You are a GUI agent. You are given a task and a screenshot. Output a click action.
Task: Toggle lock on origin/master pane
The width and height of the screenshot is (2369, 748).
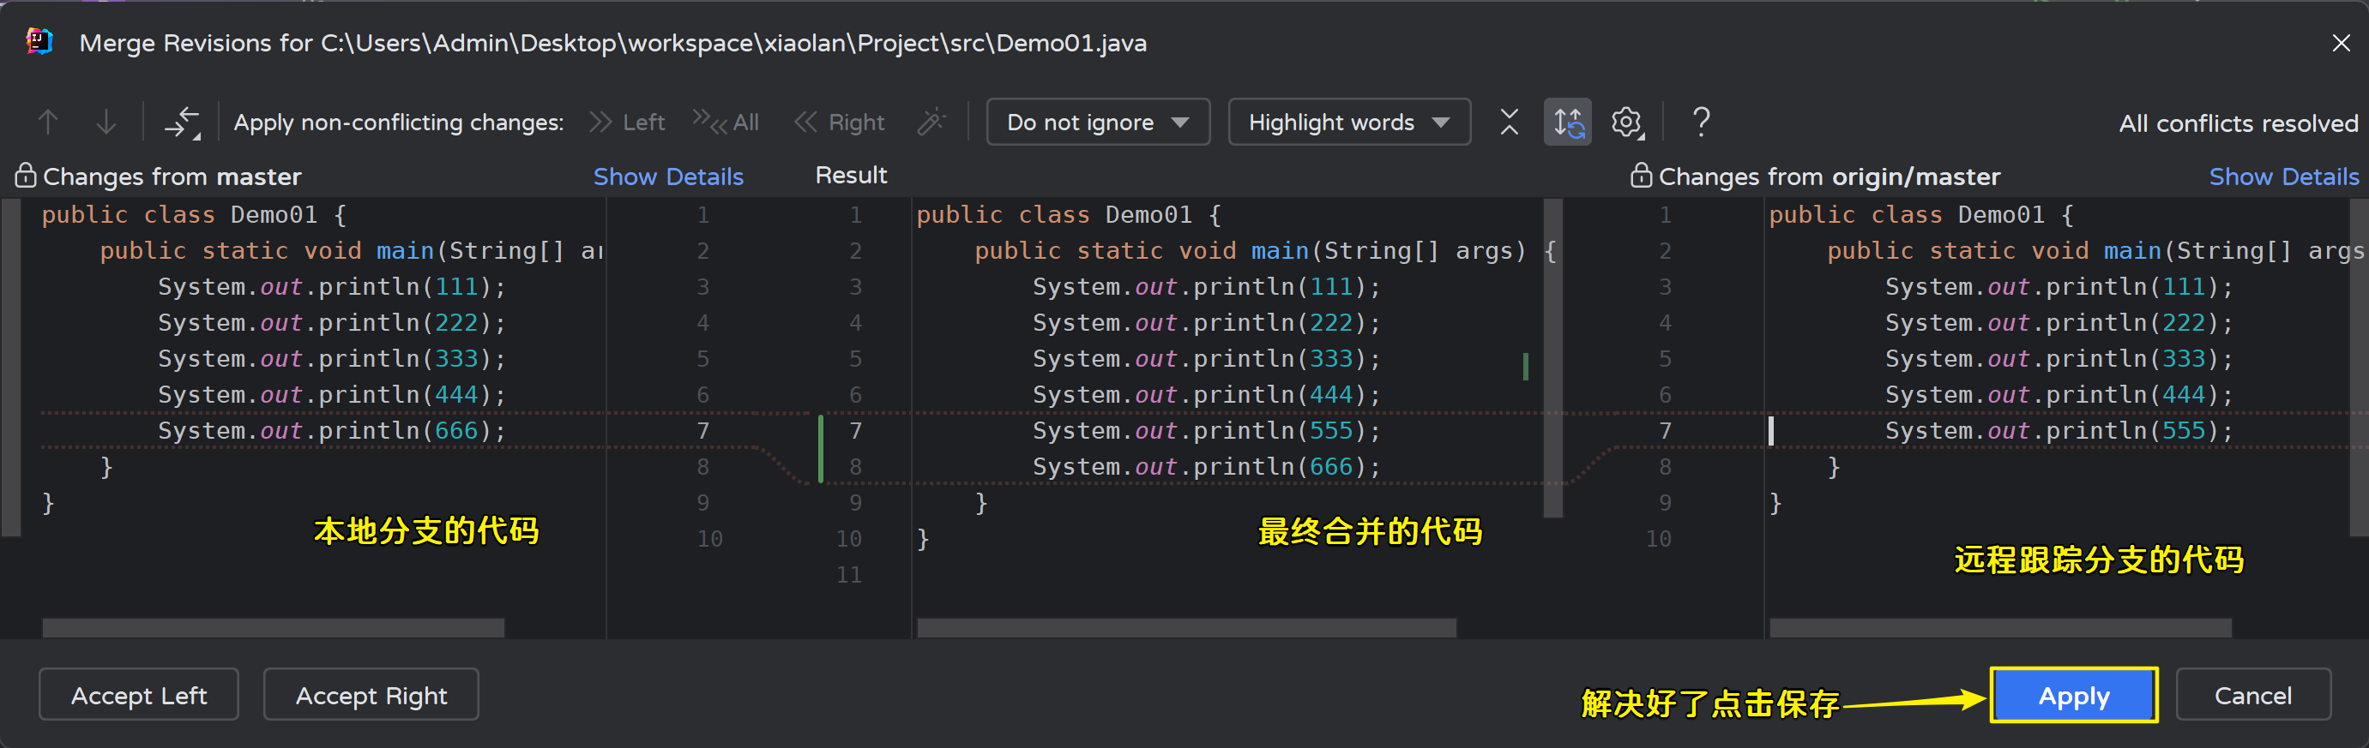[1641, 176]
